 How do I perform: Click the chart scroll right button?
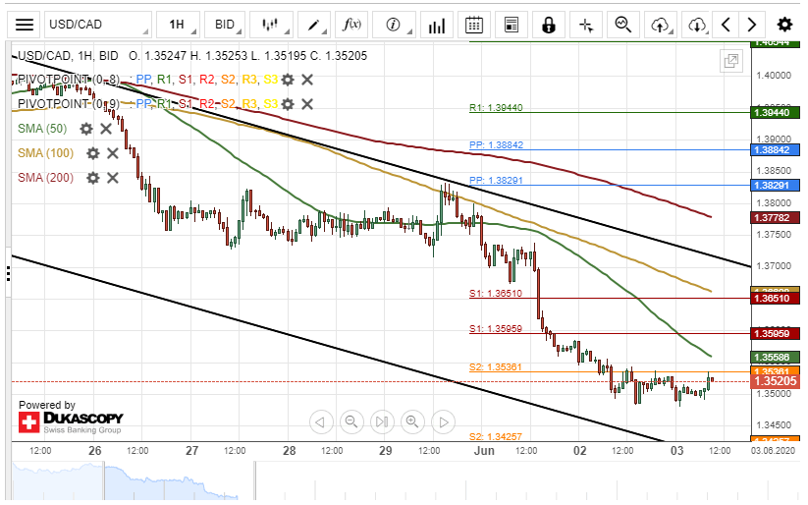(443, 421)
